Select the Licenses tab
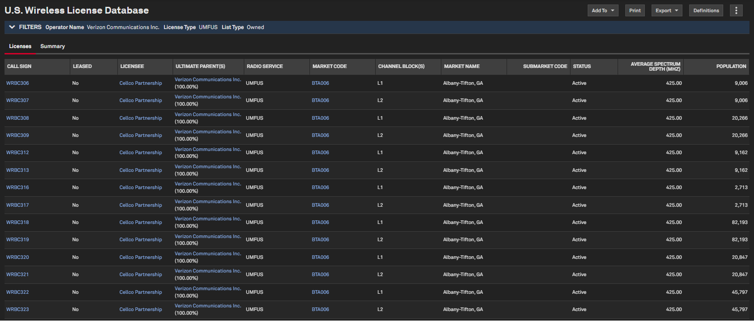The height and width of the screenshot is (321, 754). [20, 46]
